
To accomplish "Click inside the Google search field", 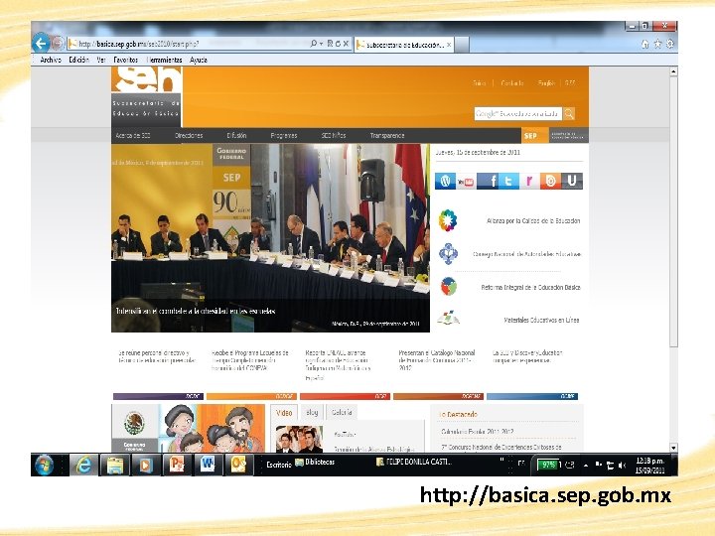I will click(517, 114).
